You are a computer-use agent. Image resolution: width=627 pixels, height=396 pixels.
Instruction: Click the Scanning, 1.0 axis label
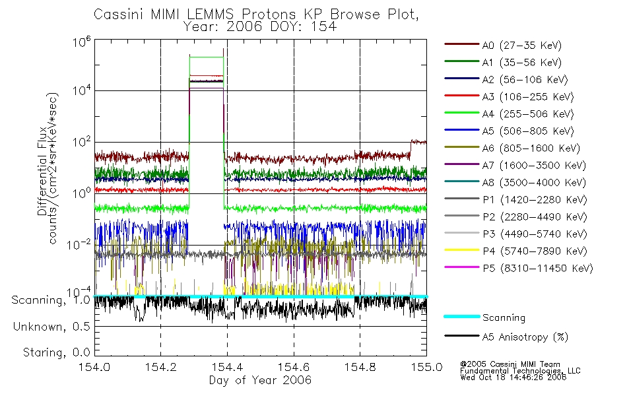pos(51,300)
